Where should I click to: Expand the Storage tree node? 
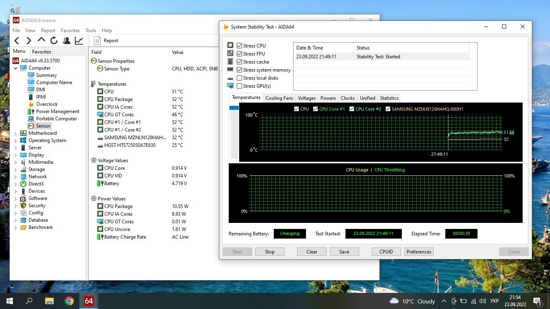tap(16, 169)
